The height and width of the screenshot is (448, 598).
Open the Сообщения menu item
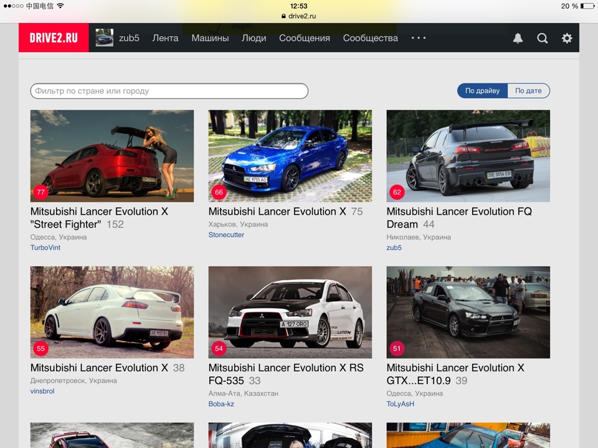[x=305, y=38]
